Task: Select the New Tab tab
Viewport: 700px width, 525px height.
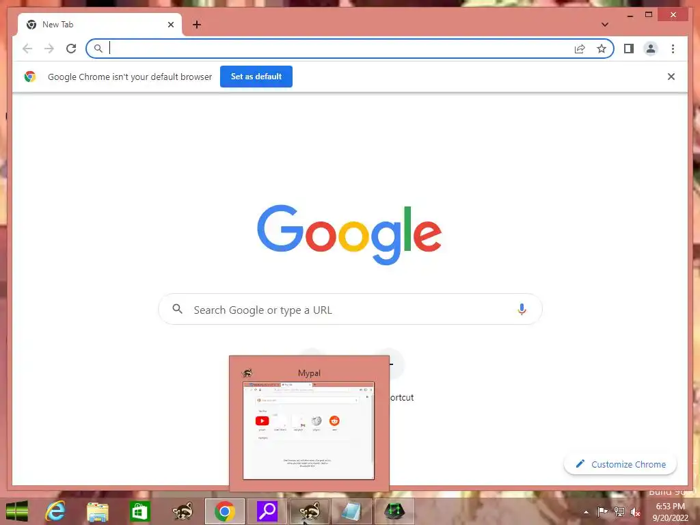Action: tap(100, 25)
